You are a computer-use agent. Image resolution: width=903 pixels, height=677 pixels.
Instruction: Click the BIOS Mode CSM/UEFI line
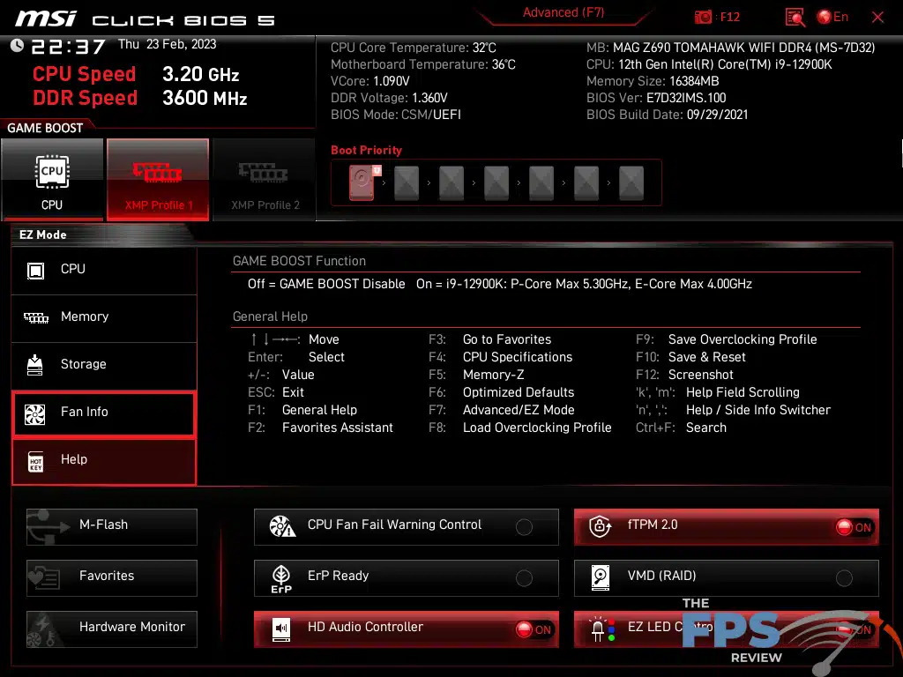(396, 115)
